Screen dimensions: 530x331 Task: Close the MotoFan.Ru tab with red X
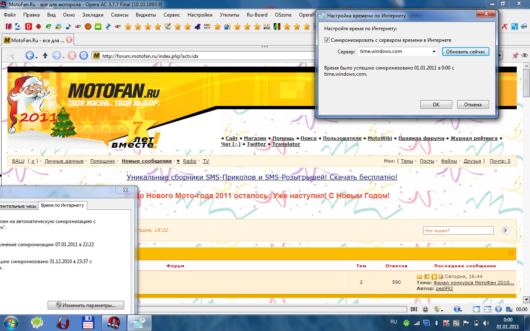pos(69,40)
